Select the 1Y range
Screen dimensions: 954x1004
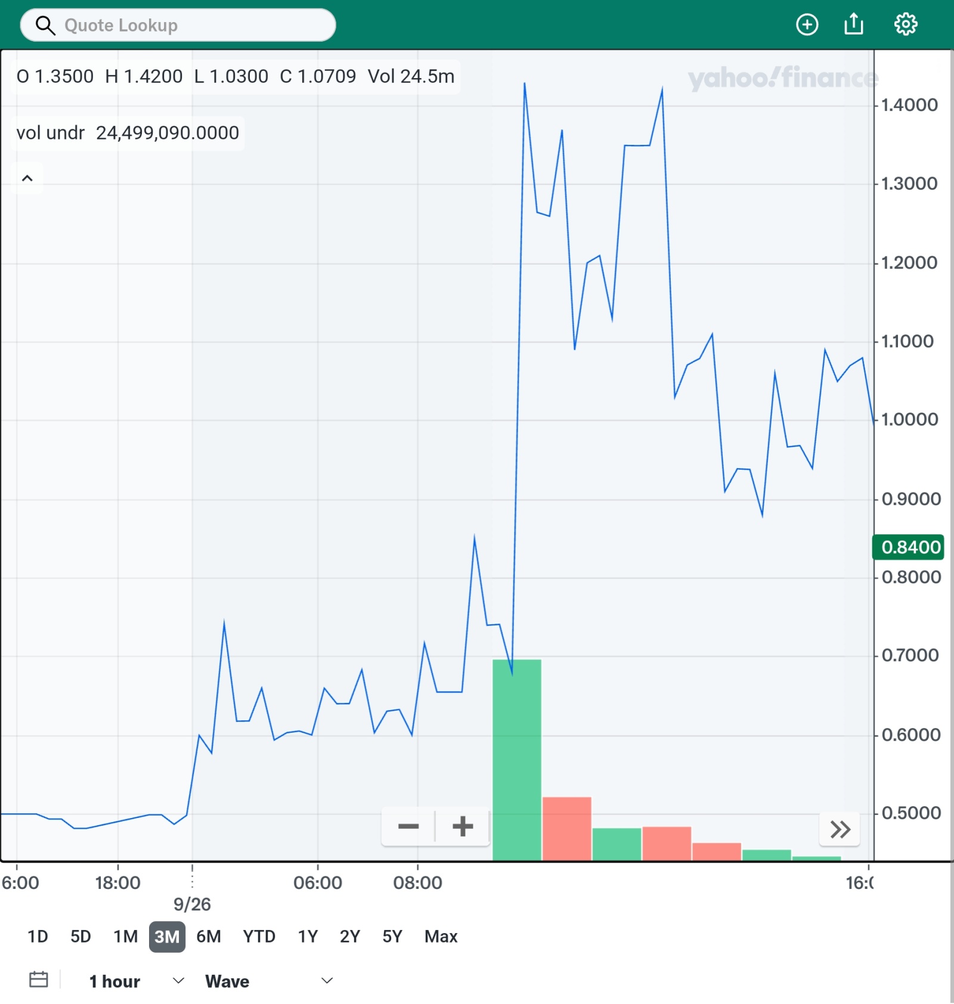tap(308, 937)
